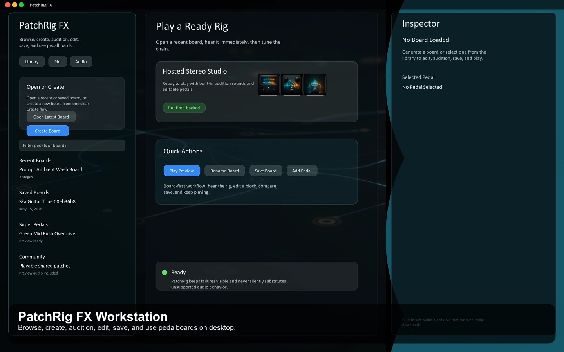Image resolution: width=564 pixels, height=352 pixels.
Task: Focus the Filter pedals or boards field
Action: [x=72, y=145]
